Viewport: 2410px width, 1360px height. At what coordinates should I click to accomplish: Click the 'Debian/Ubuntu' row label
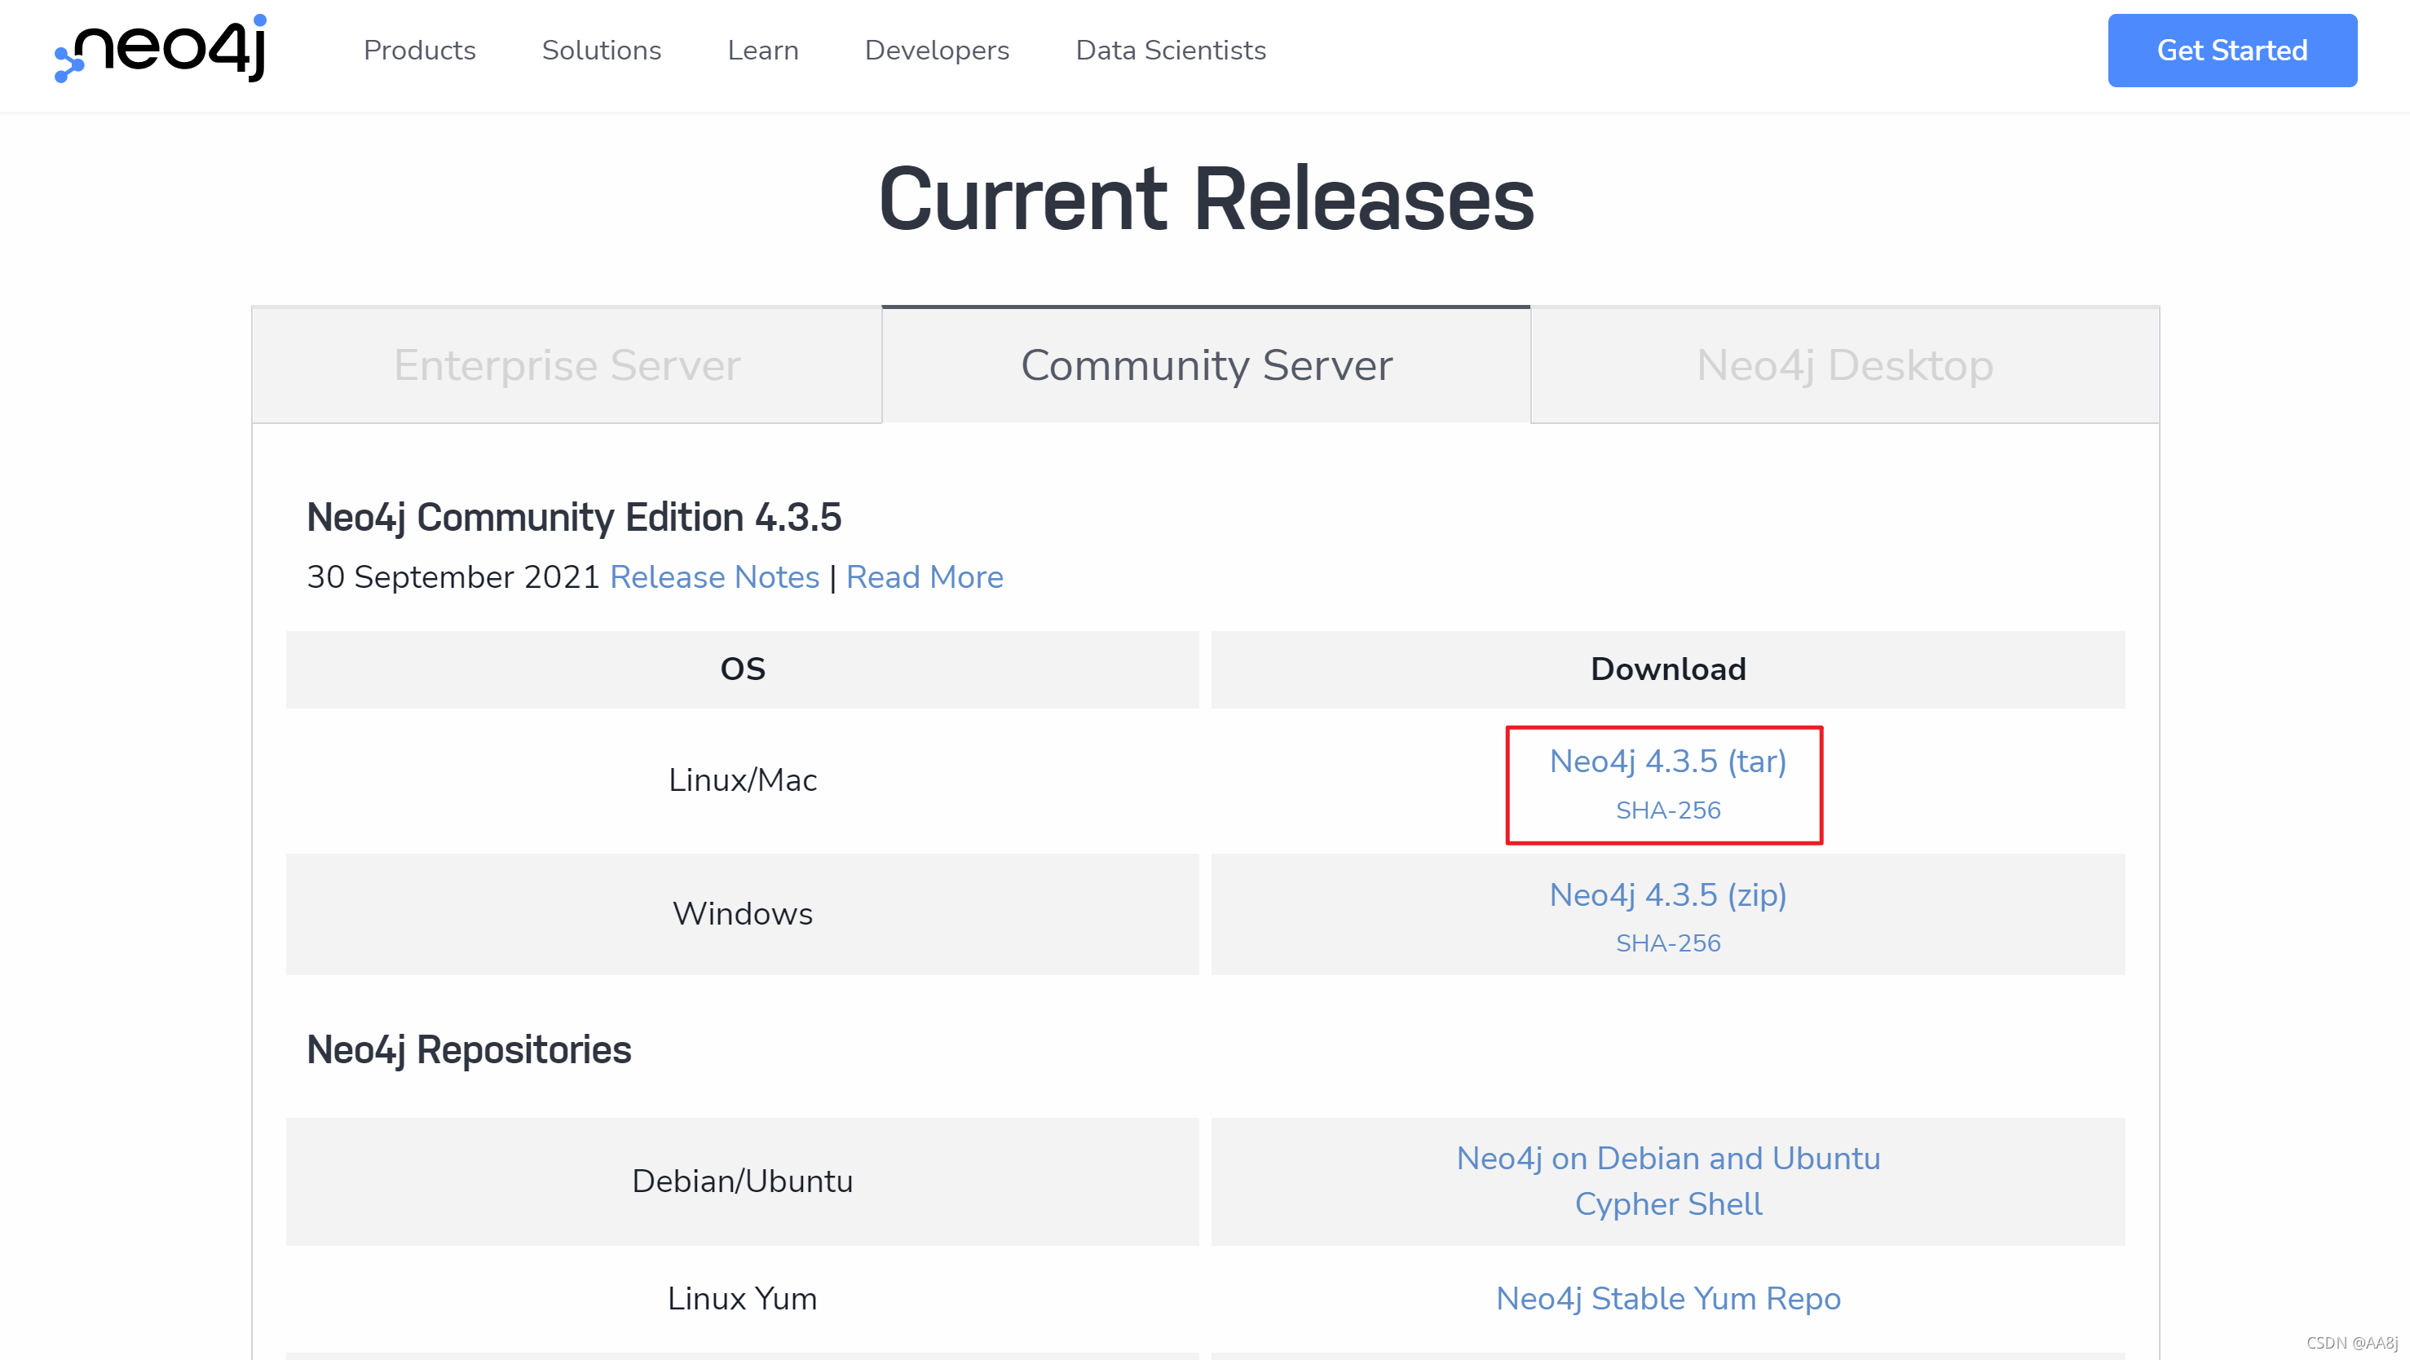742,1181
